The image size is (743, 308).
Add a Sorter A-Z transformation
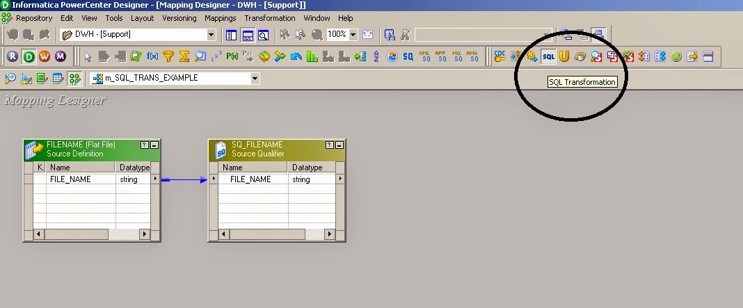[x=376, y=56]
